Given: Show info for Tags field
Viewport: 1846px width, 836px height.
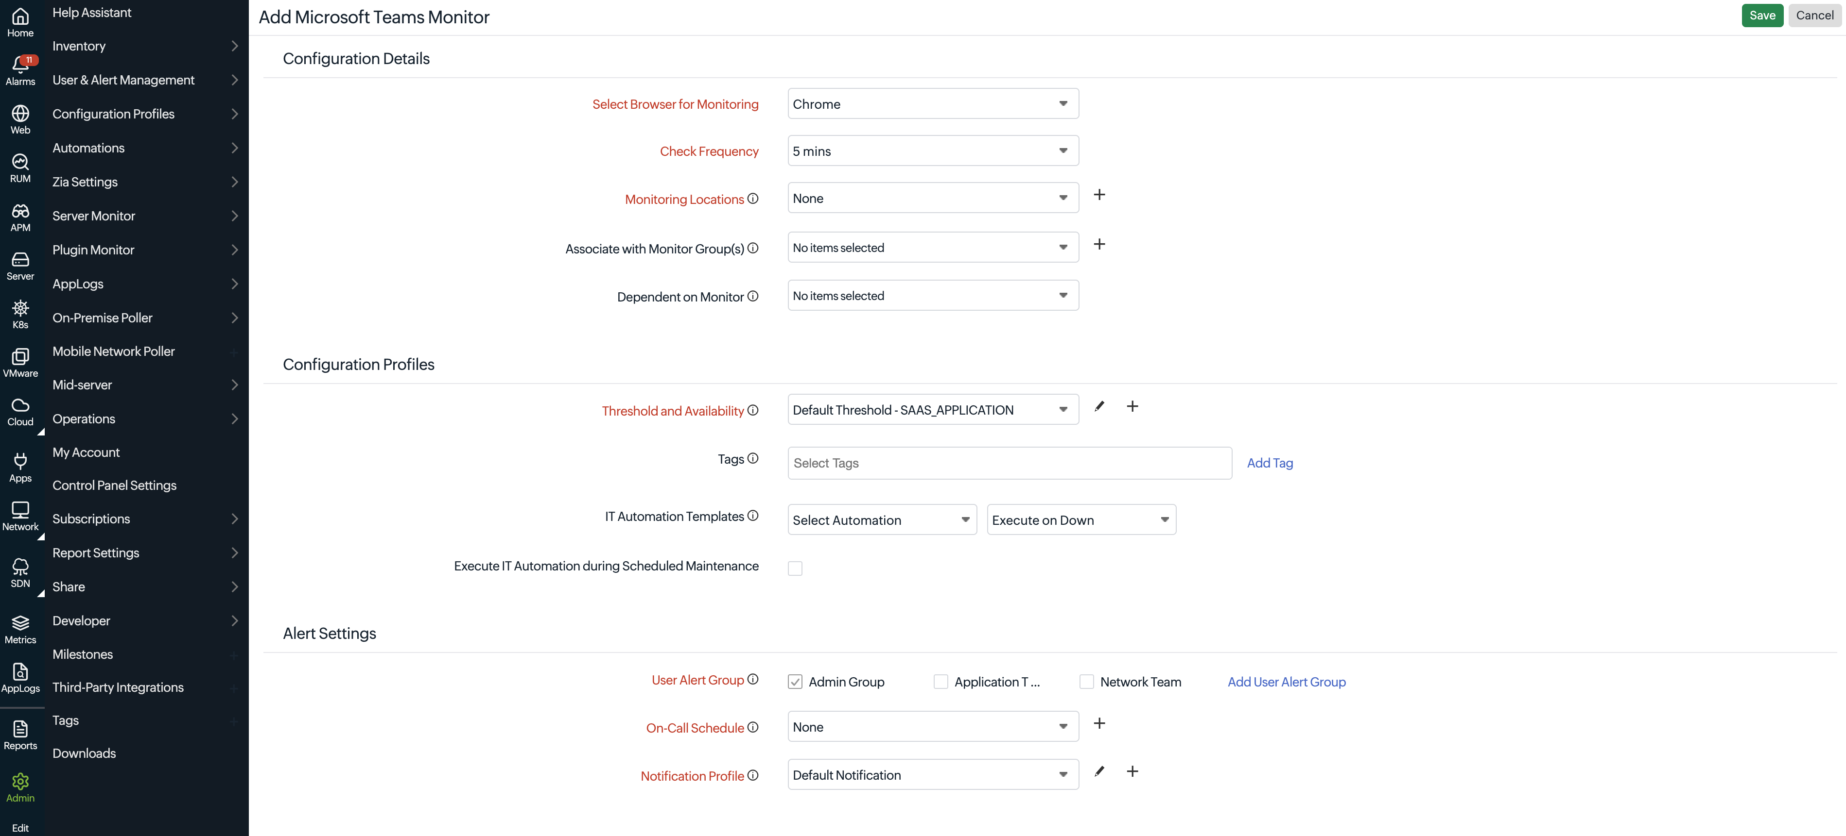Looking at the screenshot, I should pyautogui.click(x=752, y=458).
